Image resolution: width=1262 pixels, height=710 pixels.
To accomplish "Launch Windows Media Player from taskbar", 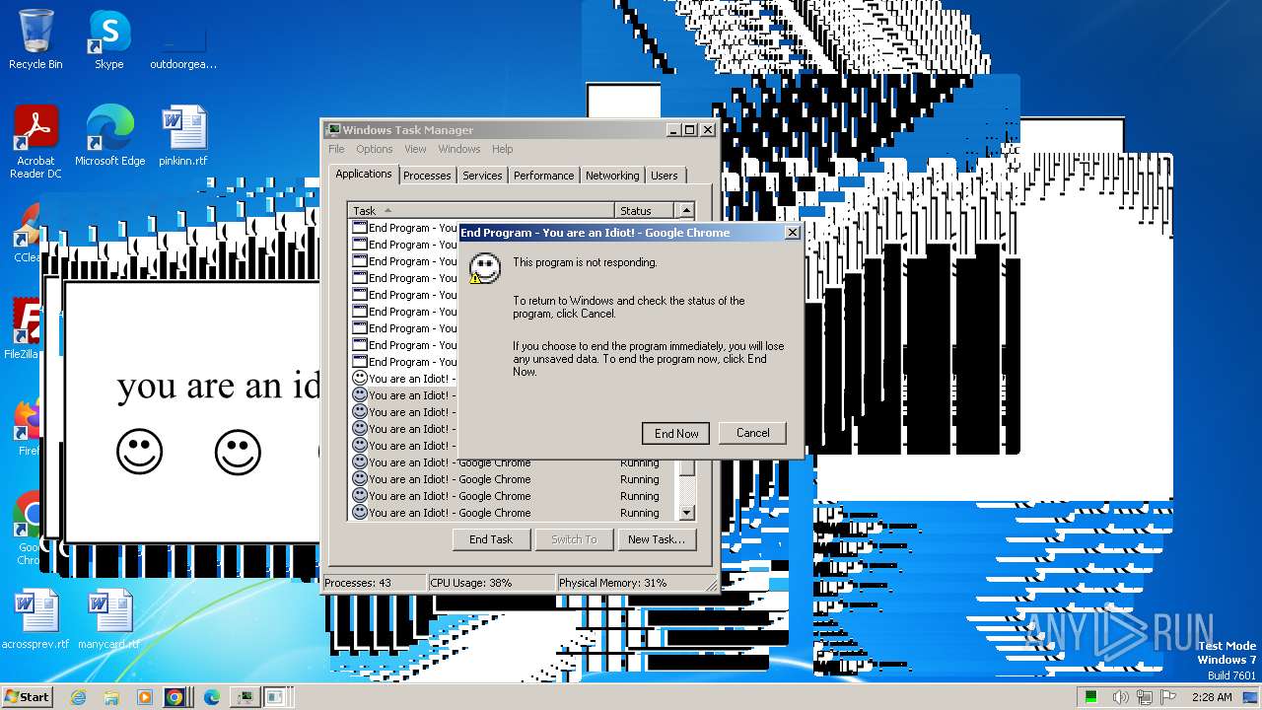I will click(x=144, y=697).
